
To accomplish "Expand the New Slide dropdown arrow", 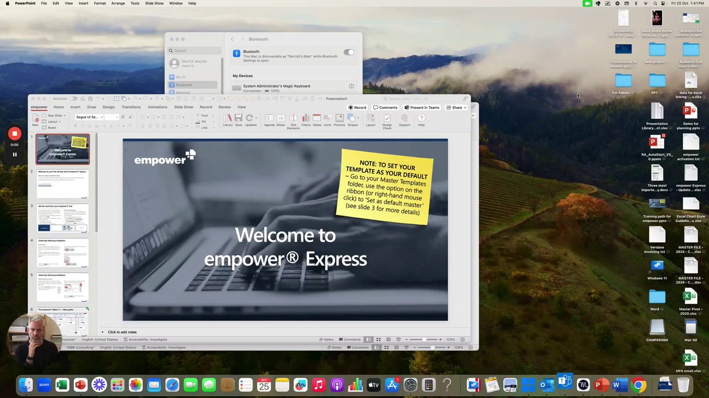I will (x=64, y=116).
